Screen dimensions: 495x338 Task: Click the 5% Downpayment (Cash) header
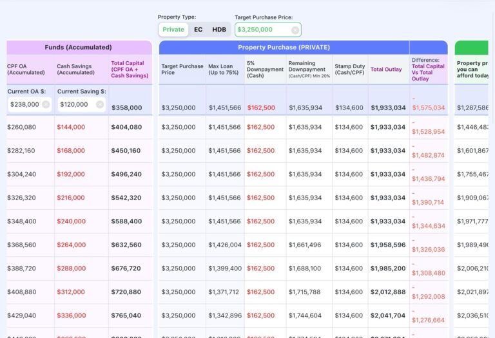point(265,70)
